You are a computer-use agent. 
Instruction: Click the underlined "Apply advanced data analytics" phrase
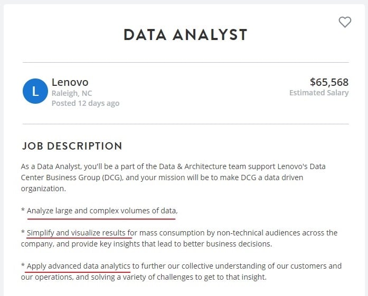[78, 266]
